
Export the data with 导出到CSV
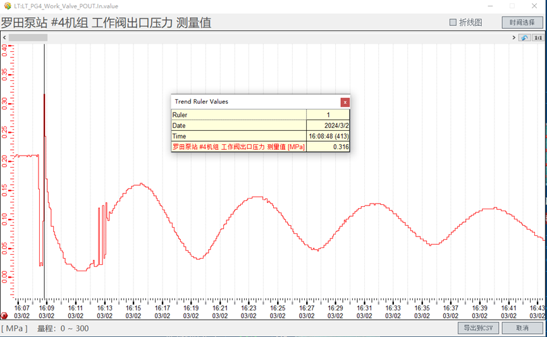pos(478,328)
